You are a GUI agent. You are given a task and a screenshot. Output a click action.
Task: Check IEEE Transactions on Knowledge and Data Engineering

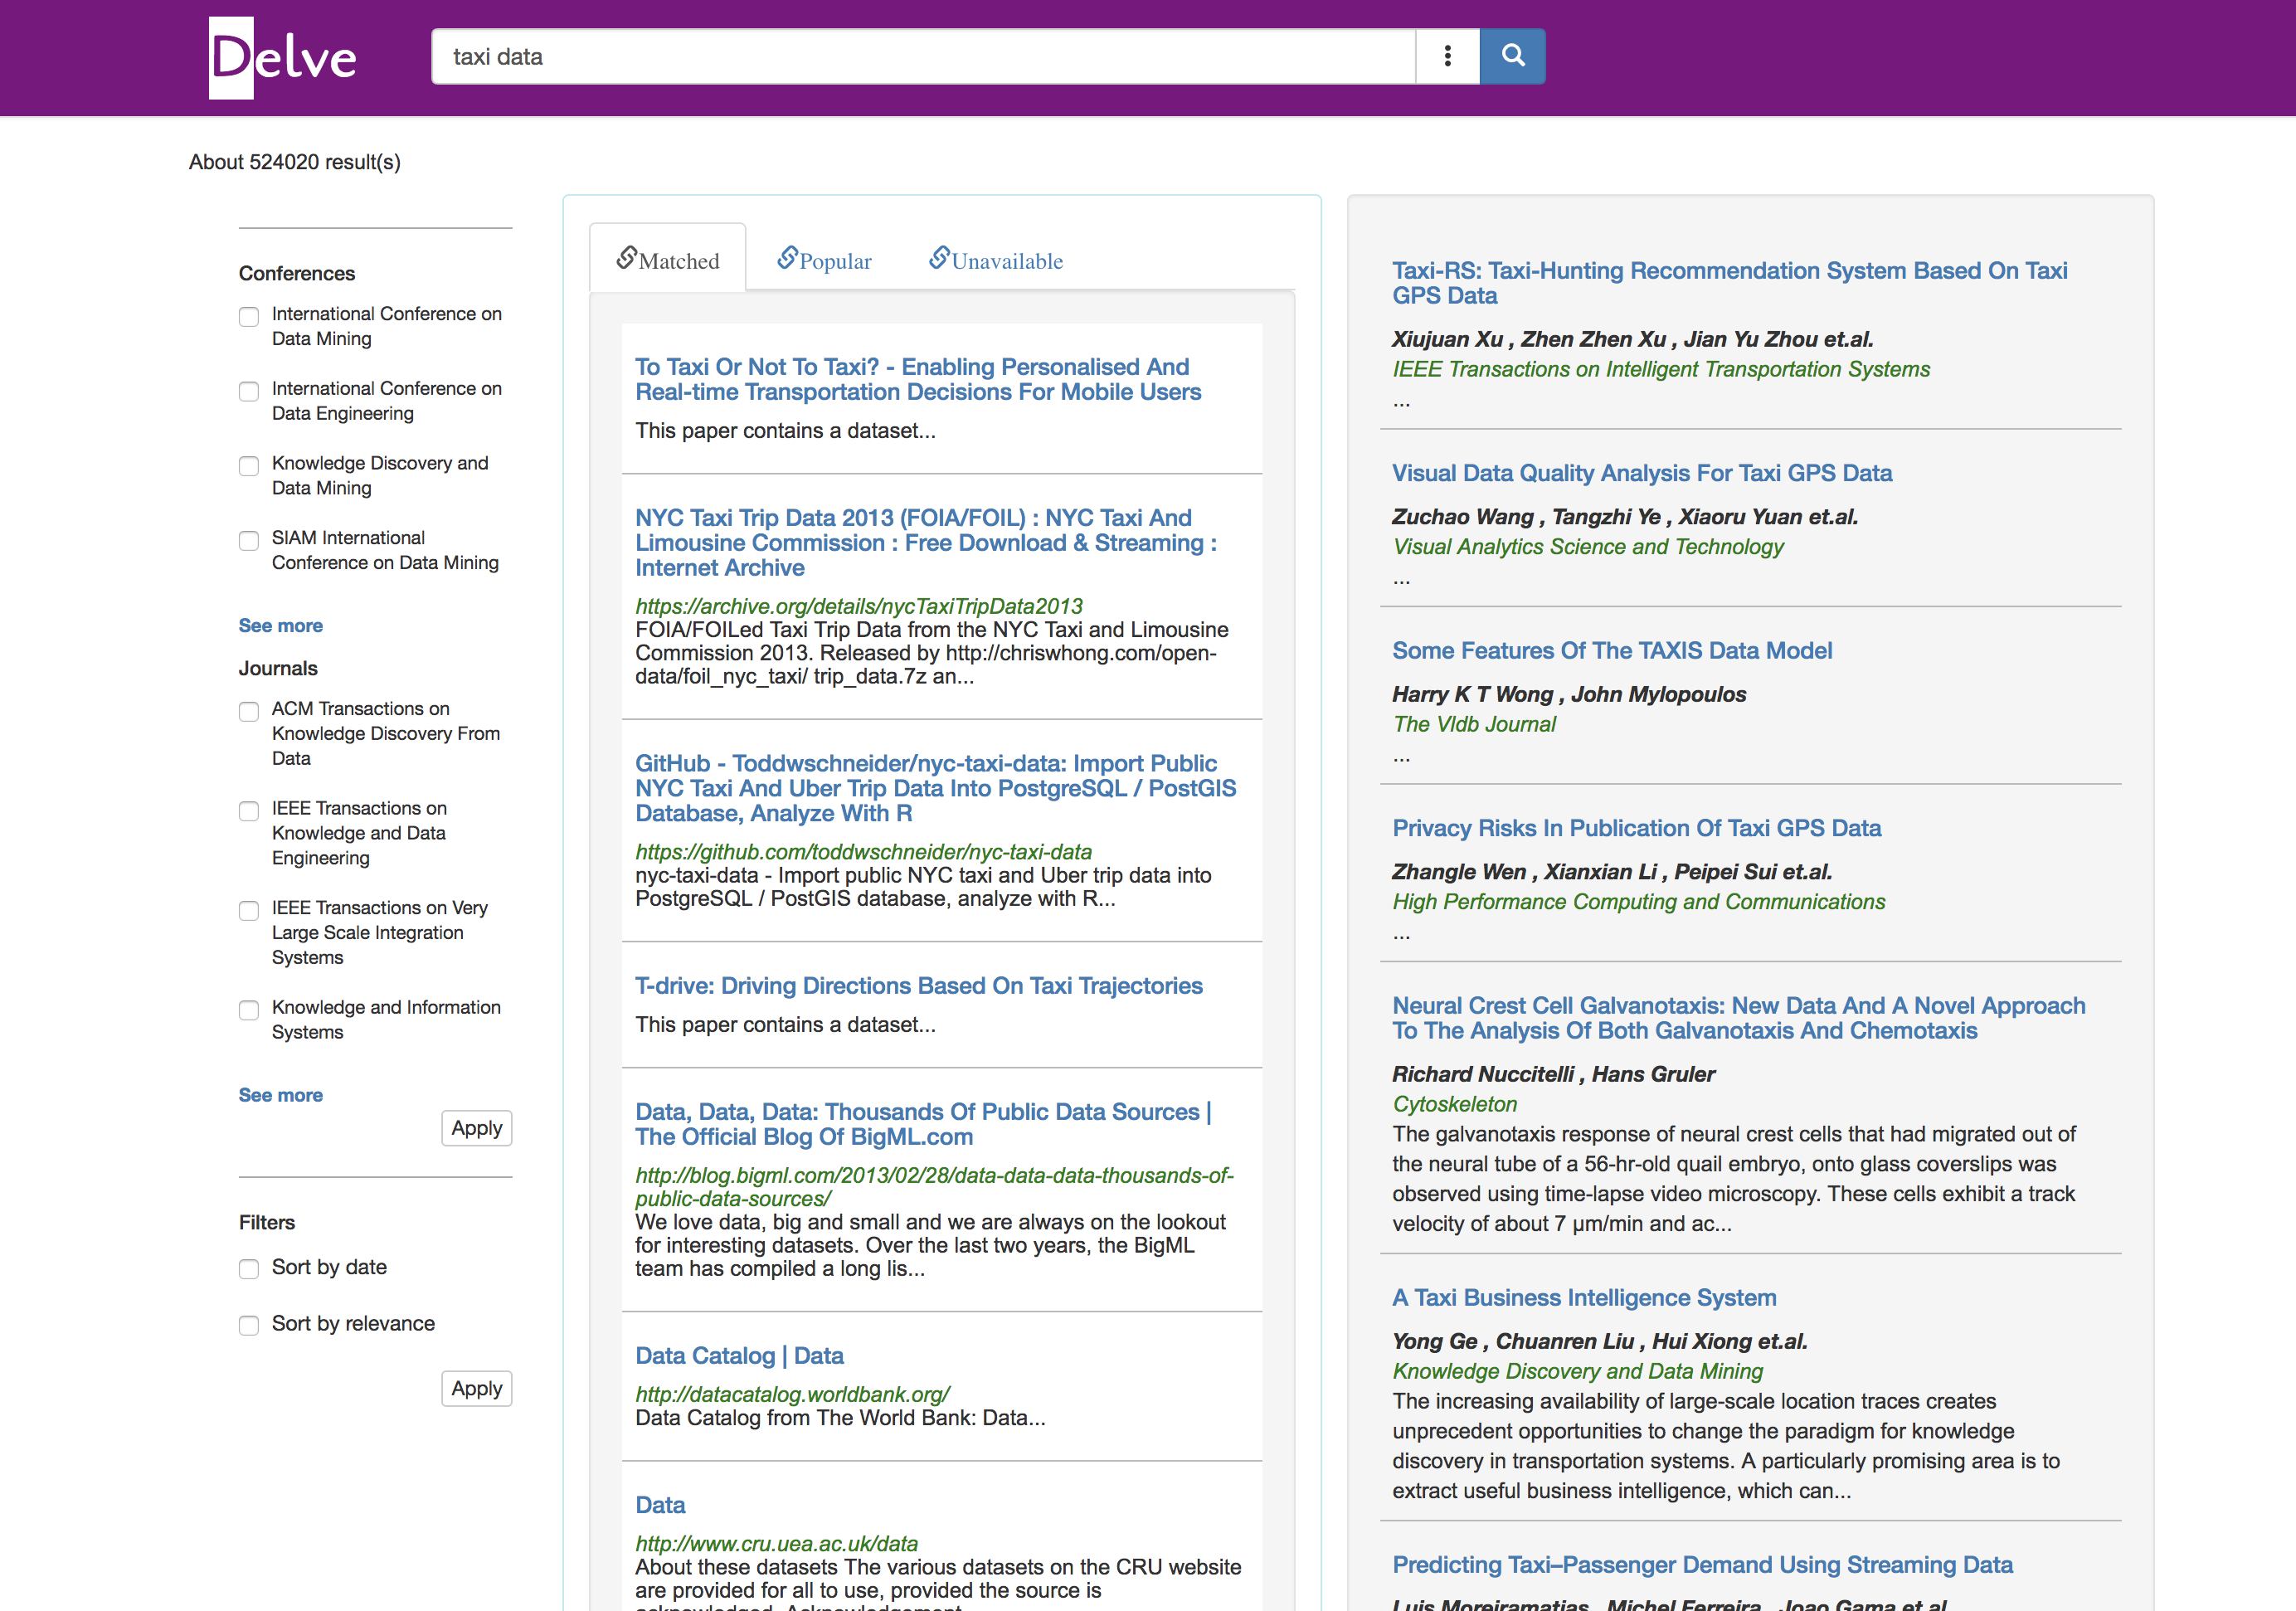[249, 810]
